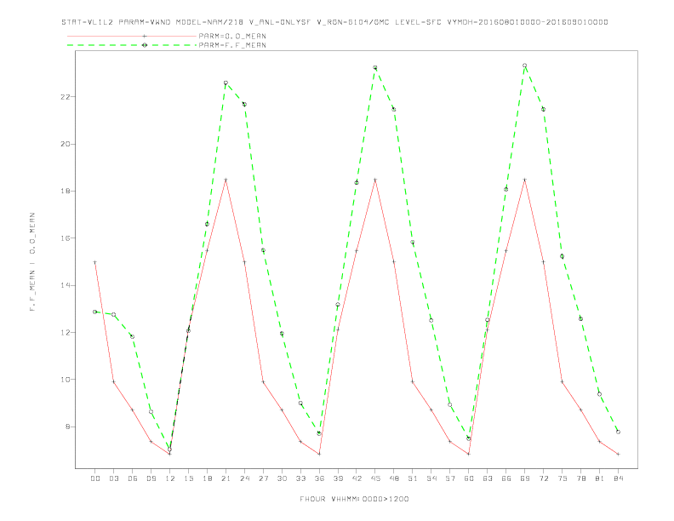Click x-axis tick label 18

pyautogui.click(x=207, y=478)
